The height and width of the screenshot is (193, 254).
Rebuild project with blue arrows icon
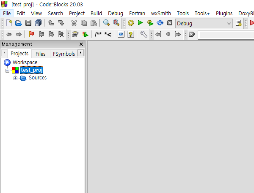click(x=160, y=23)
